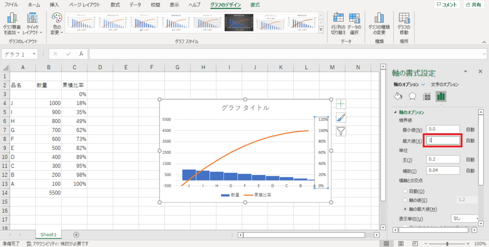Open the Name Box dropdown arrow

(34, 54)
